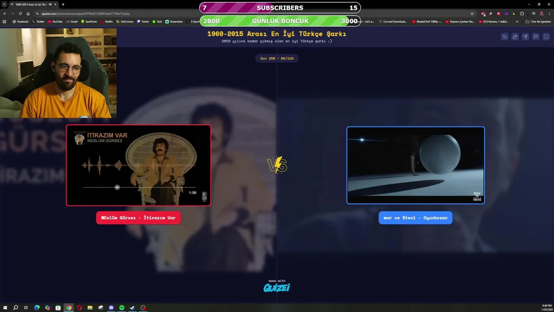Viewport: 554px width, 312px height.
Task: Seek using the İtirazım Var video progress slider
Action: tap(139, 187)
